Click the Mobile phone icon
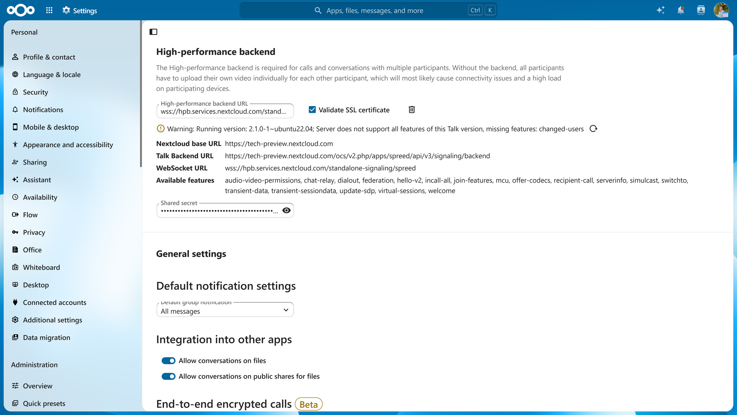The width and height of the screenshot is (737, 415). click(x=15, y=127)
